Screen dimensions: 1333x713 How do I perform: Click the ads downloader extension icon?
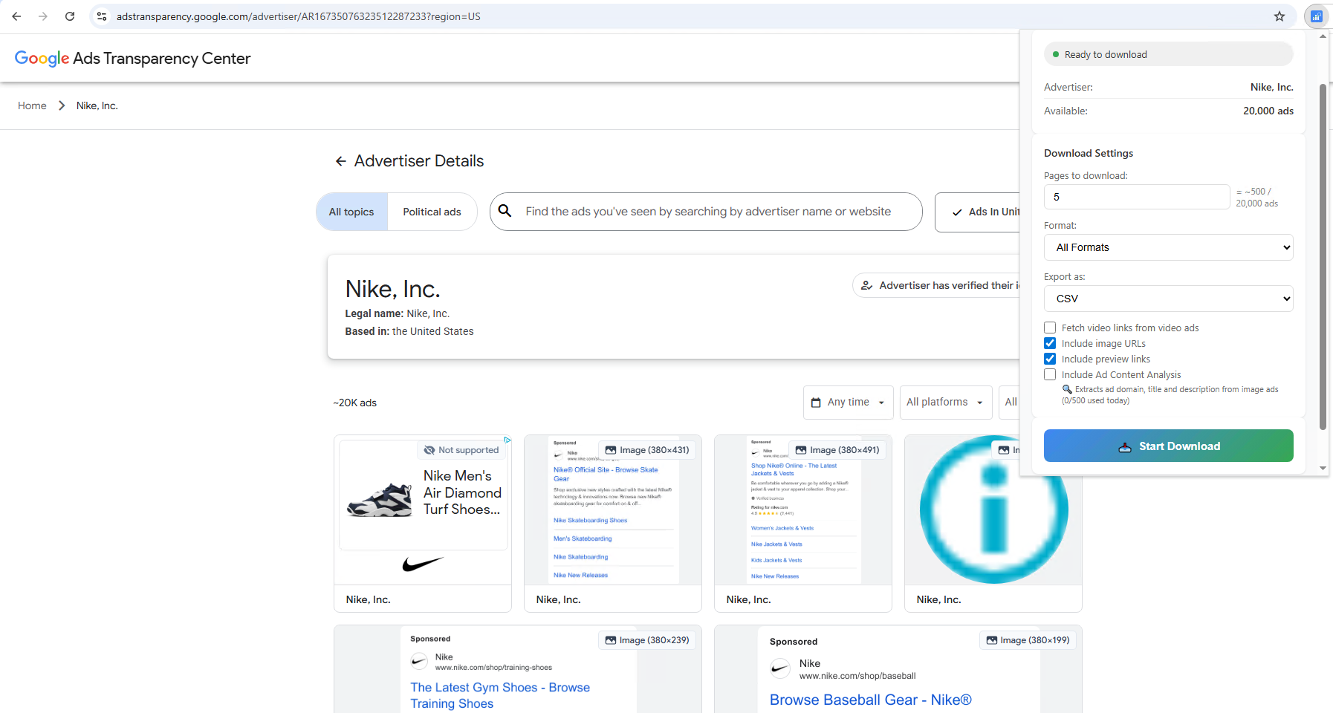(1317, 16)
